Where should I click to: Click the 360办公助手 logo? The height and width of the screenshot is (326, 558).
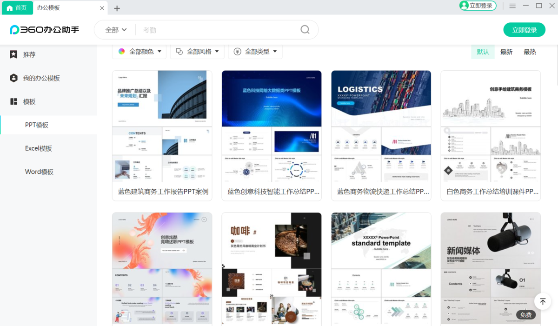[x=44, y=29]
